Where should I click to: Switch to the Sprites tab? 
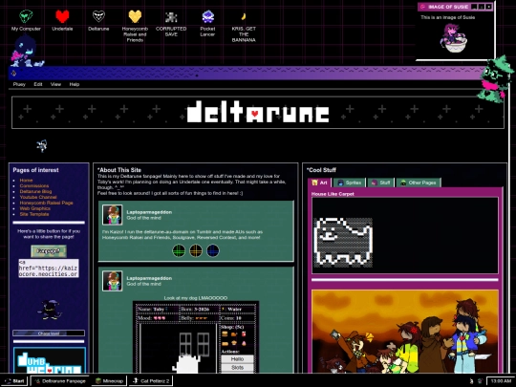pos(350,183)
